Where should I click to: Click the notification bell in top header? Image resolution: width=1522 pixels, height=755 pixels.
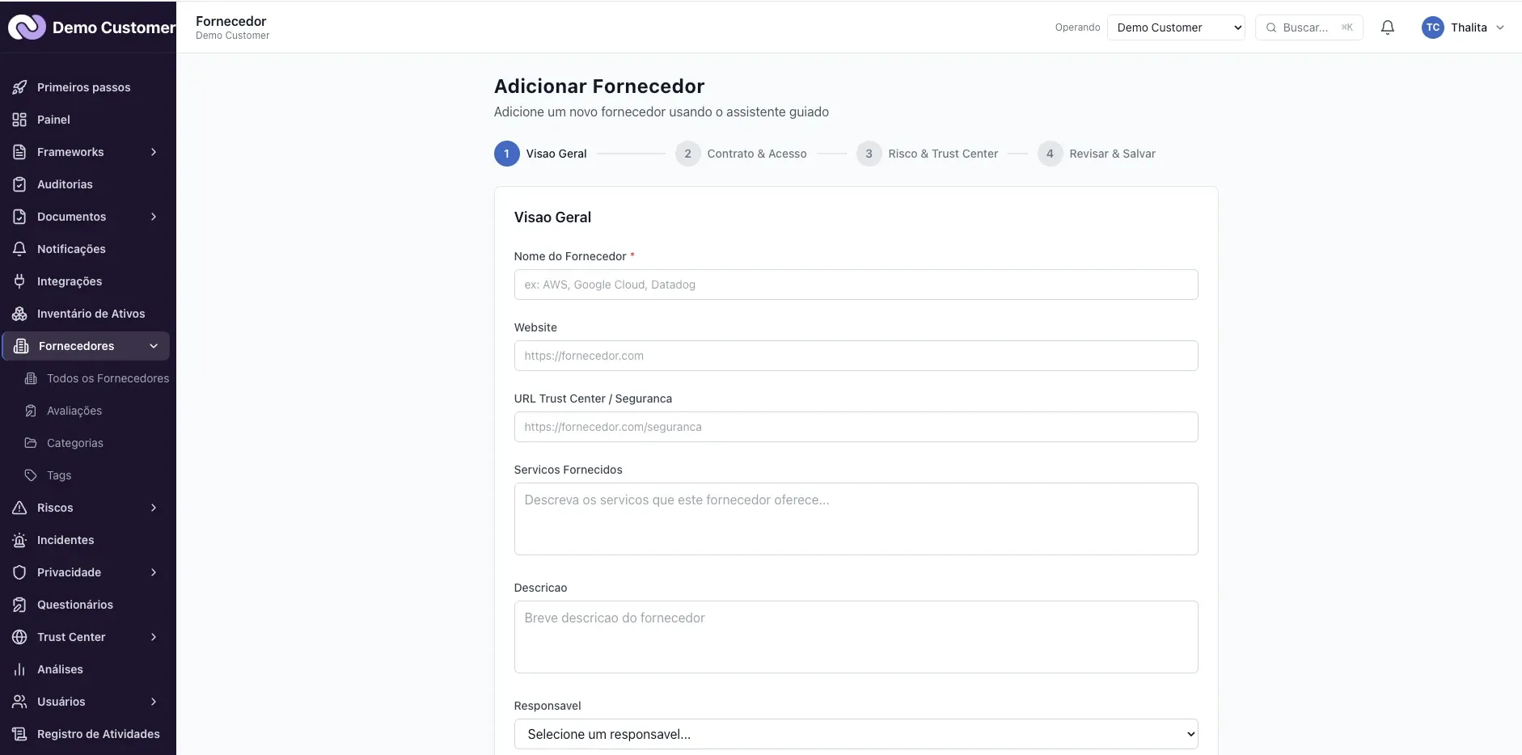pyautogui.click(x=1388, y=27)
